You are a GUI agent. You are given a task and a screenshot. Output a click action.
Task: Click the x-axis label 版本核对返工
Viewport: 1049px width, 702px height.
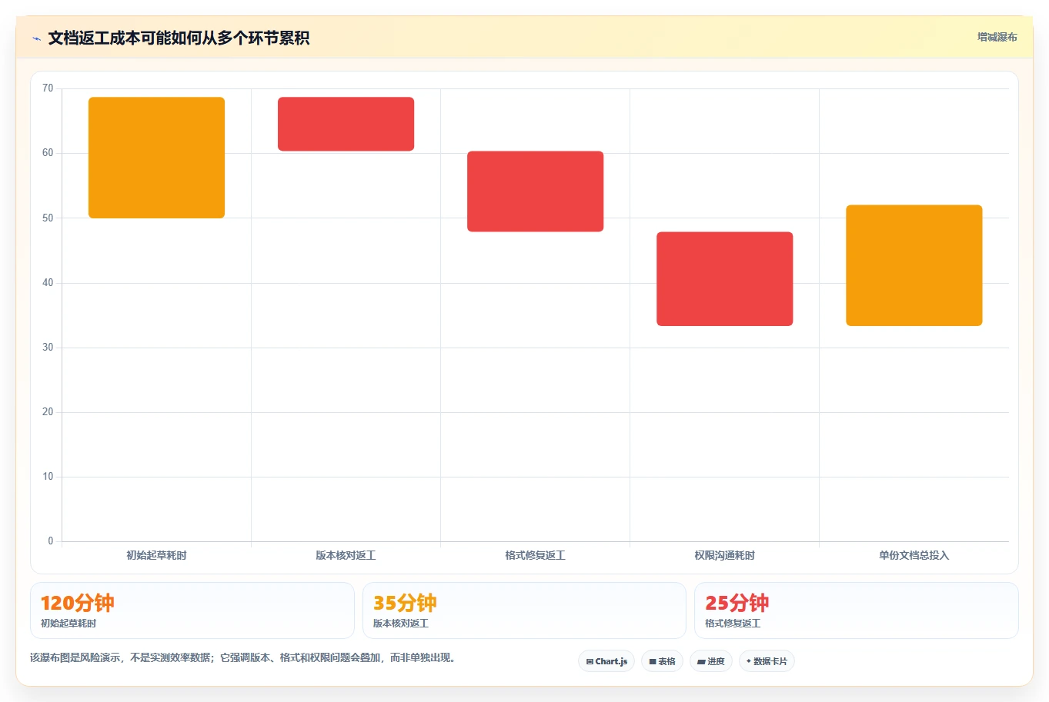coord(346,555)
